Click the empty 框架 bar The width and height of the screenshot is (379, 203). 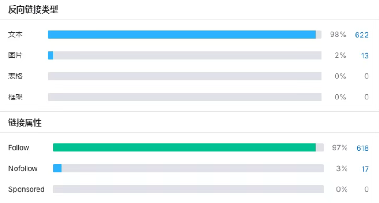(185, 97)
